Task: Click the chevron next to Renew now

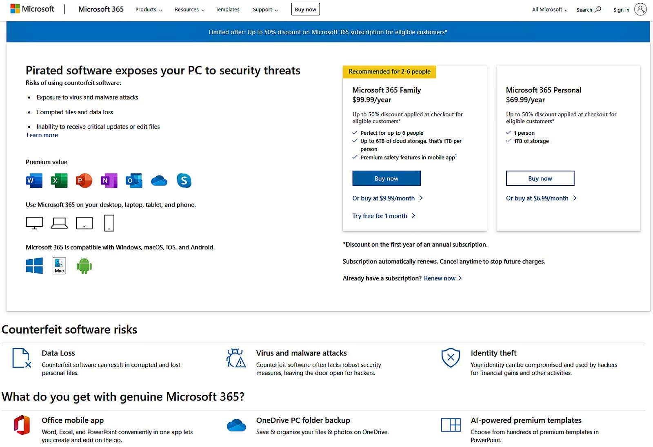Action: tap(460, 278)
